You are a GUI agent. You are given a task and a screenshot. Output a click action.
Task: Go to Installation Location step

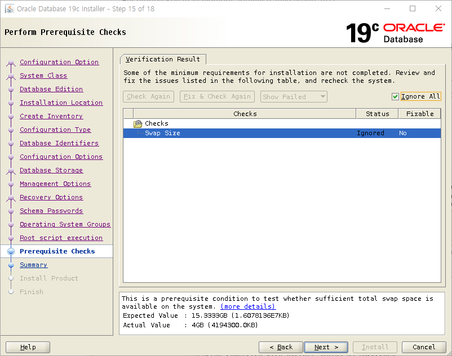61,103
